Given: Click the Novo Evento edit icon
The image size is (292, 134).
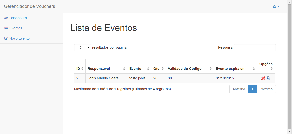Looking at the screenshot, I should pyautogui.click(x=6, y=38).
